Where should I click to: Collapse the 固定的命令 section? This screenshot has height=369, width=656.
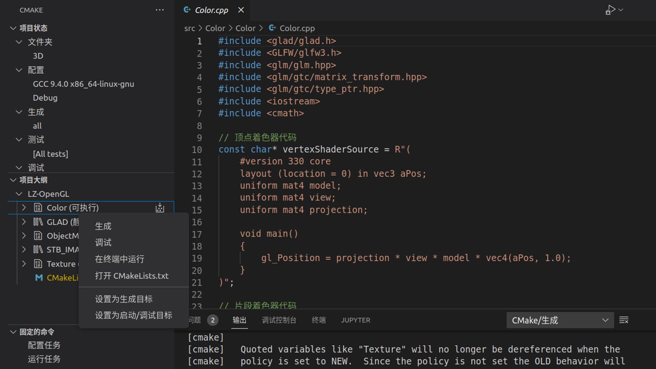coord(13,332)
